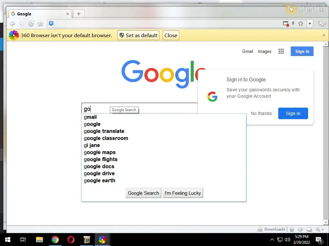Select the Google tab
Viewport: 329px width, 246px height.
40,14
